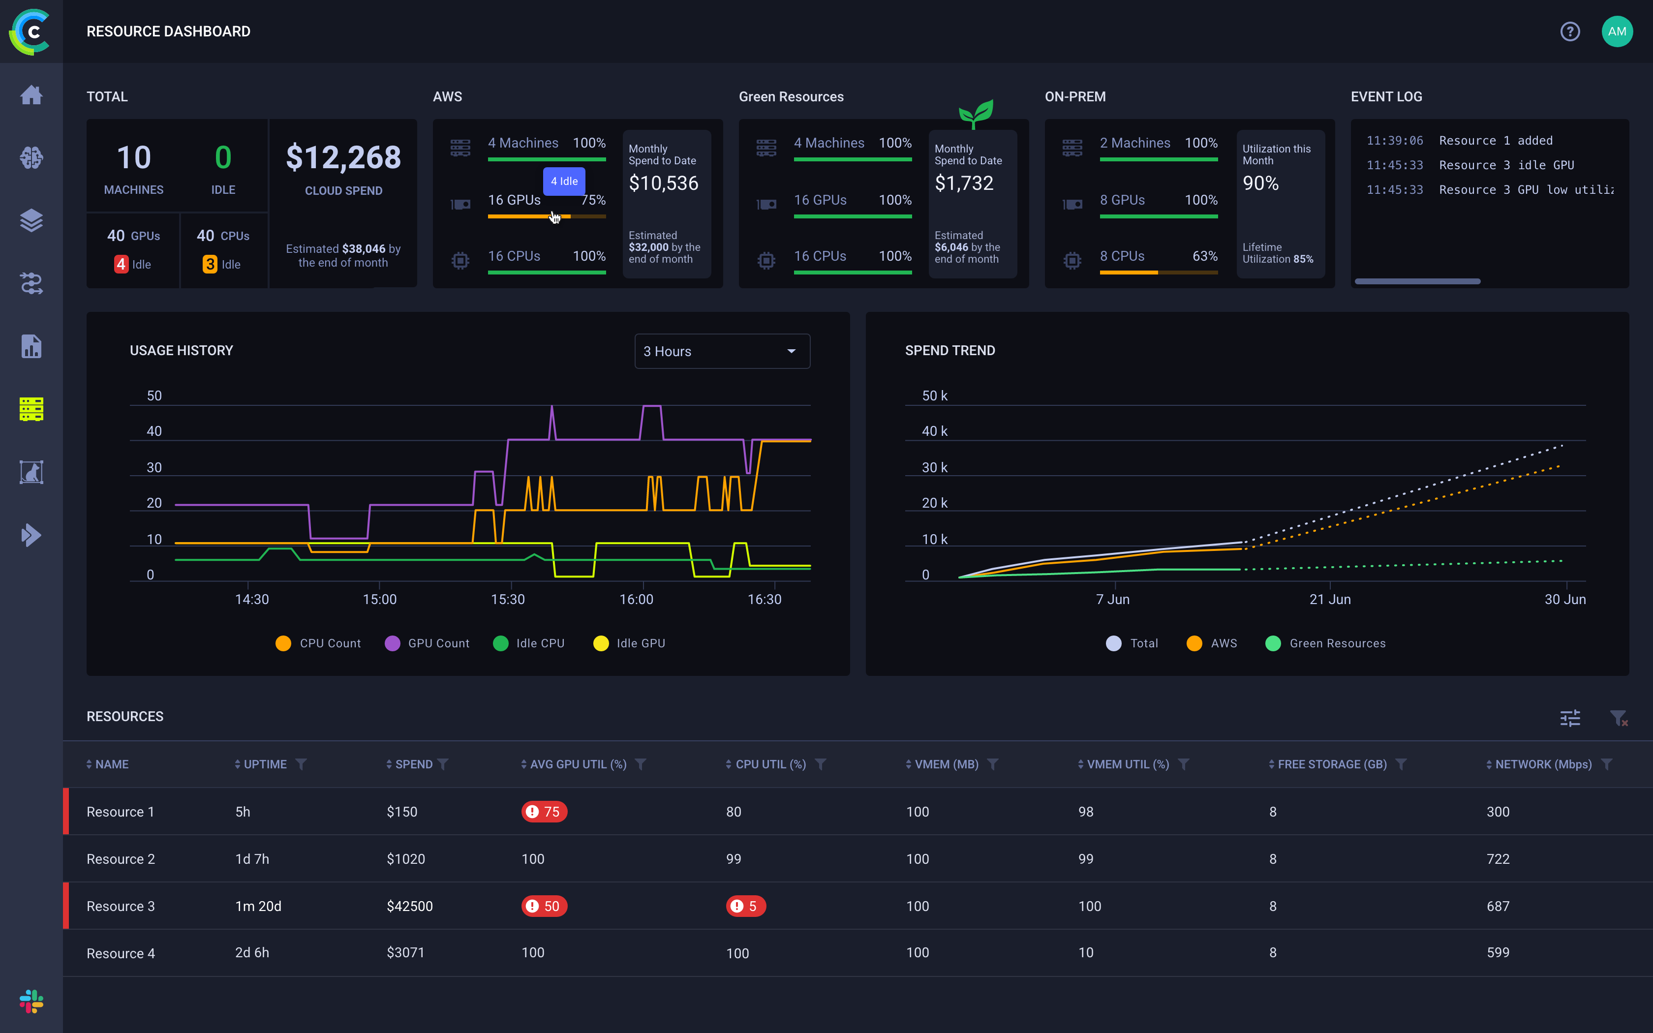Open the AVG GPU UTIL filter funnel
This screenshot has height=1033, width=1653.
tap(641, 764)
